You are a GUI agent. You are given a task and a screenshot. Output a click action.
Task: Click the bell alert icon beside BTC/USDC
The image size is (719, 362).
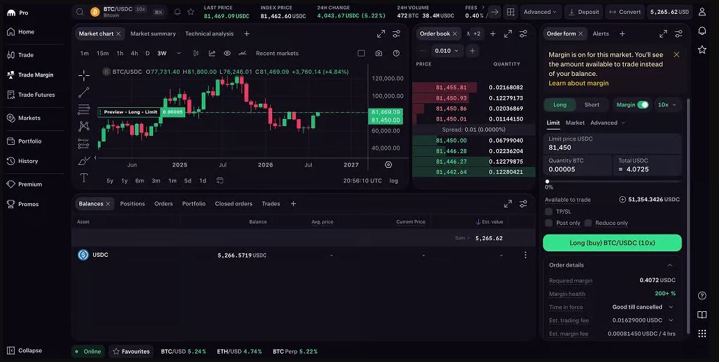tap(177, 12)
